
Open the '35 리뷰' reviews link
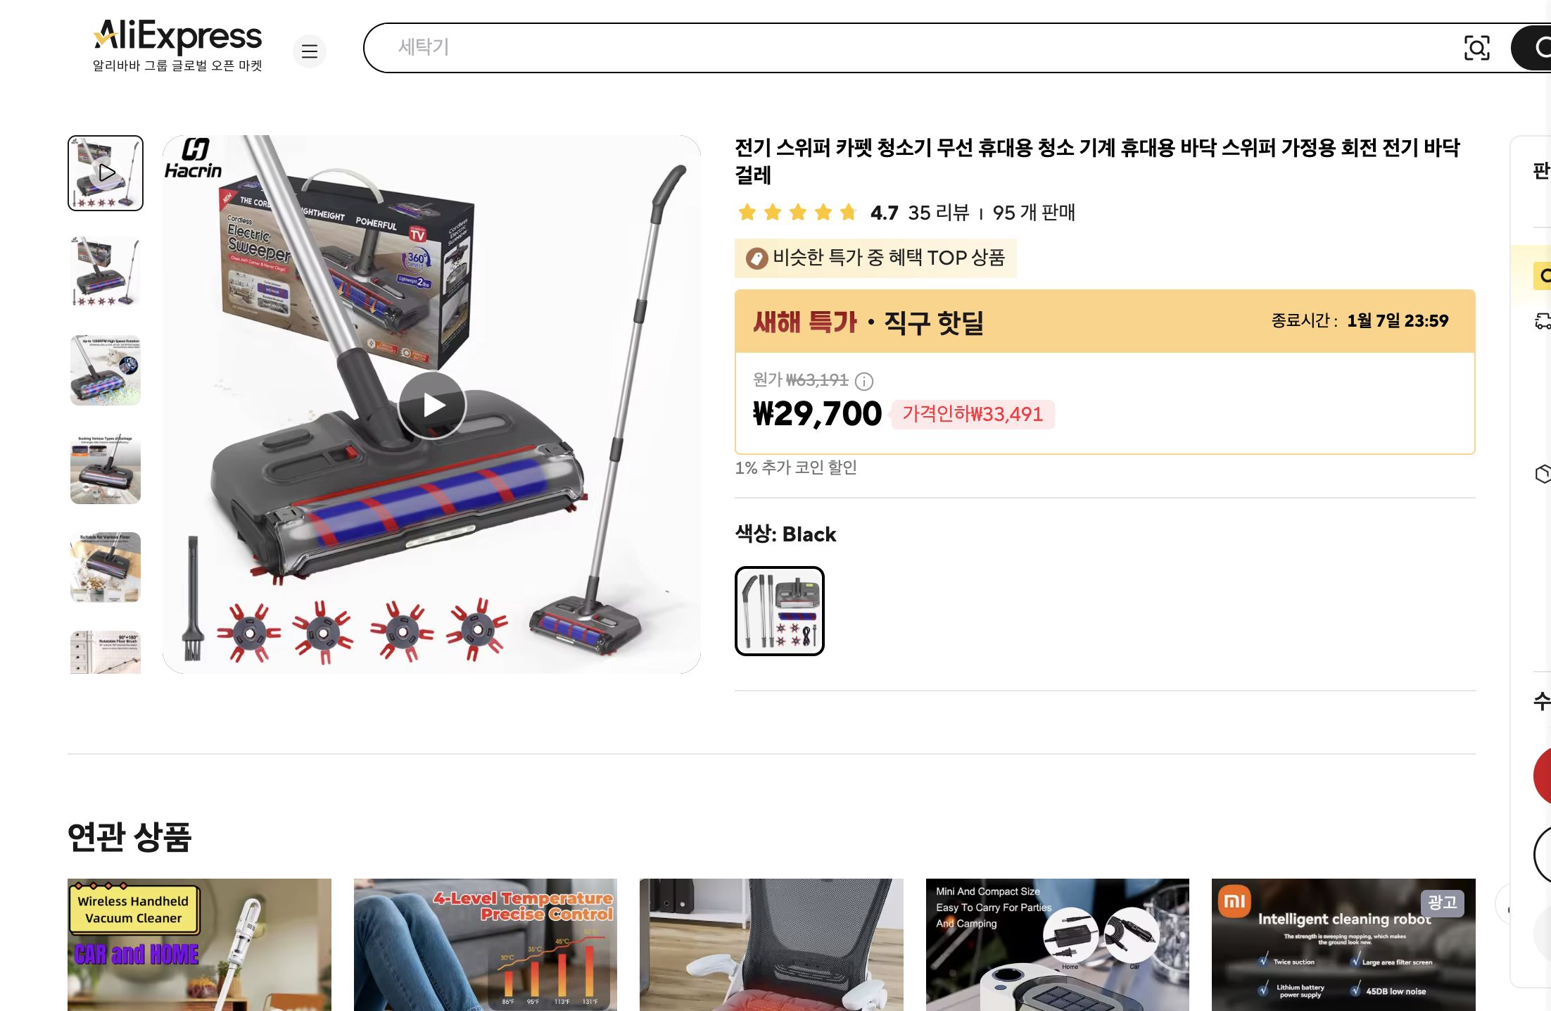937,212
